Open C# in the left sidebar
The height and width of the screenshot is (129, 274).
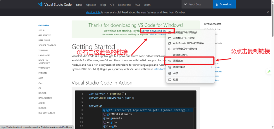(x=40, y=88)
